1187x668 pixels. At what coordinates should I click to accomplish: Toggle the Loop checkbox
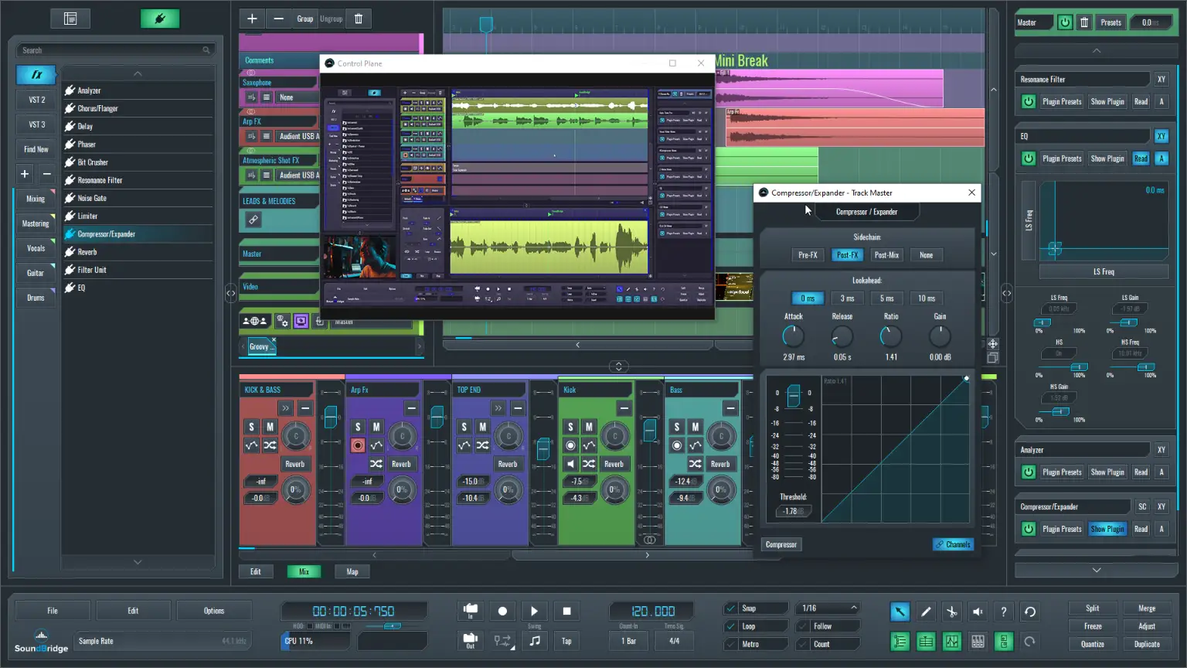point(730,626)
